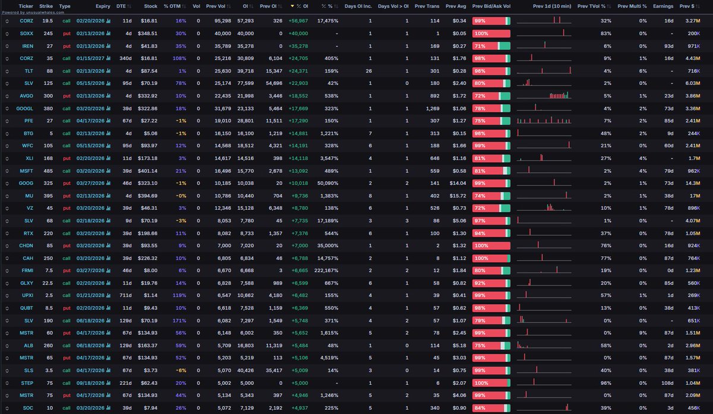Expand the UPXI row details

(x=7, y=295)
